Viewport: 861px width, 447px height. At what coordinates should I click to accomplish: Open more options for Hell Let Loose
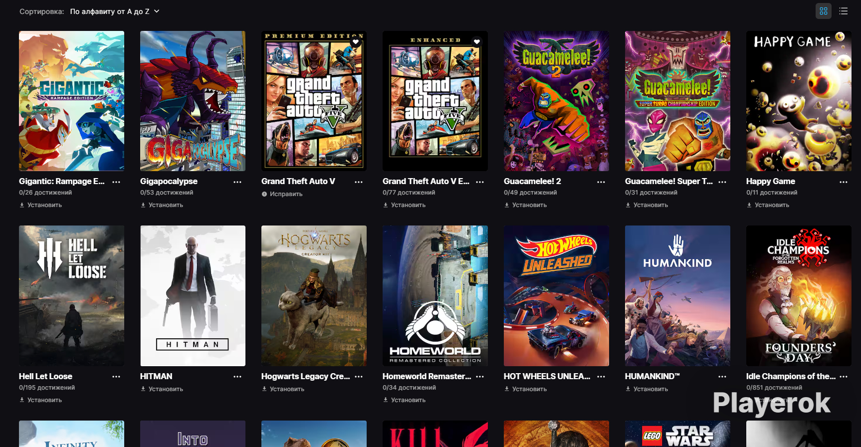116,377
